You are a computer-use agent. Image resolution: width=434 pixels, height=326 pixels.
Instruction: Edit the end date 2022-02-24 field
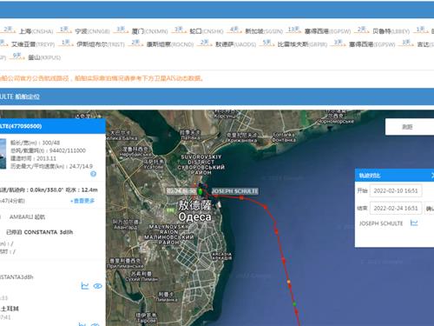(396, 208)
